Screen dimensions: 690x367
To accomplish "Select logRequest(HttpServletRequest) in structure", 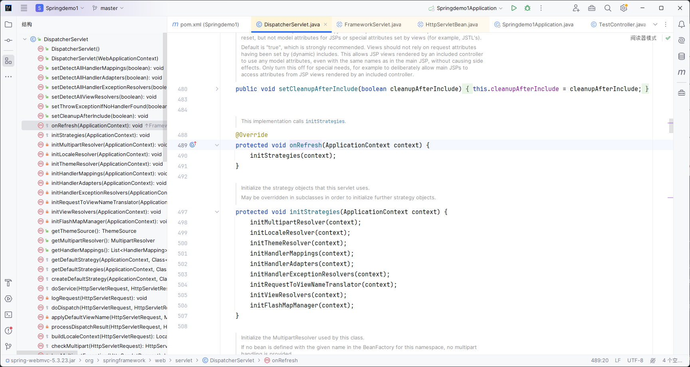I will click(x=94, y=298).
